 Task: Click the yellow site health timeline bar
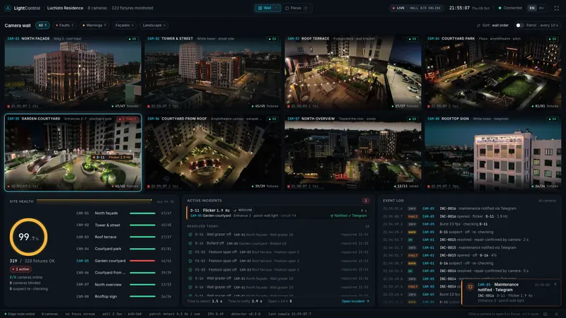[x=94, y=200]
